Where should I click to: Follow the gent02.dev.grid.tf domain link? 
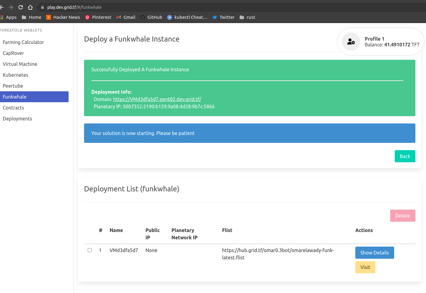(x=157, y=99)
